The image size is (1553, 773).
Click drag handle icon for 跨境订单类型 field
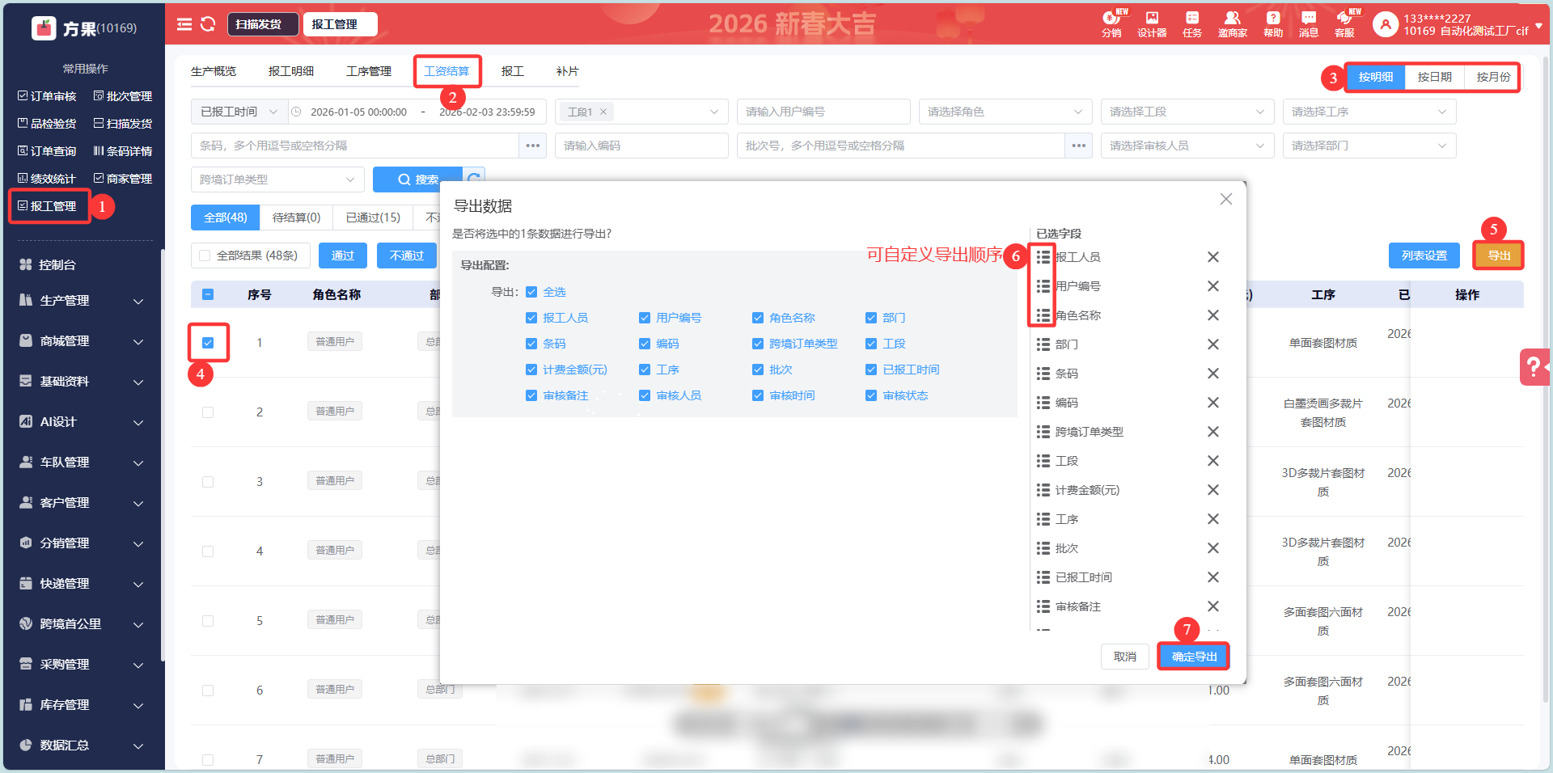point(1043,432)
